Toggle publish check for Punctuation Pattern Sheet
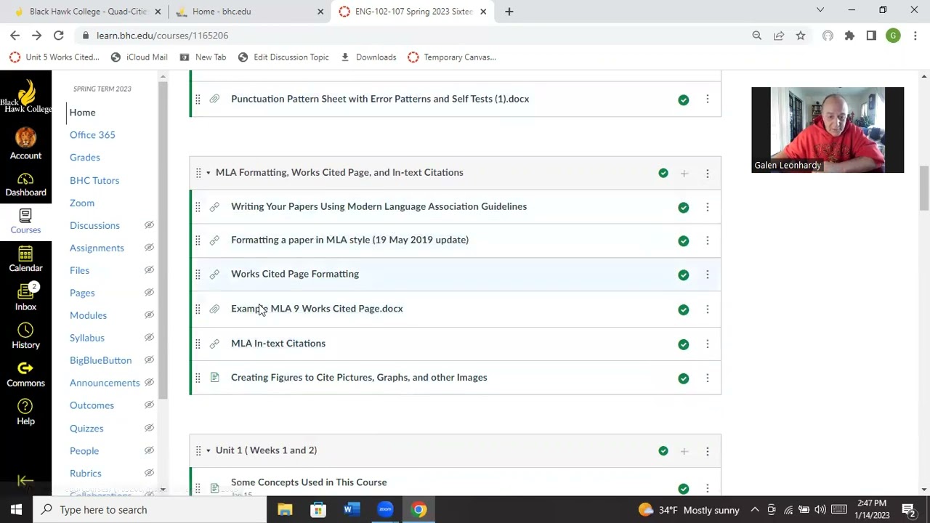Screen dimensions: 930x523 coord(684,100)
